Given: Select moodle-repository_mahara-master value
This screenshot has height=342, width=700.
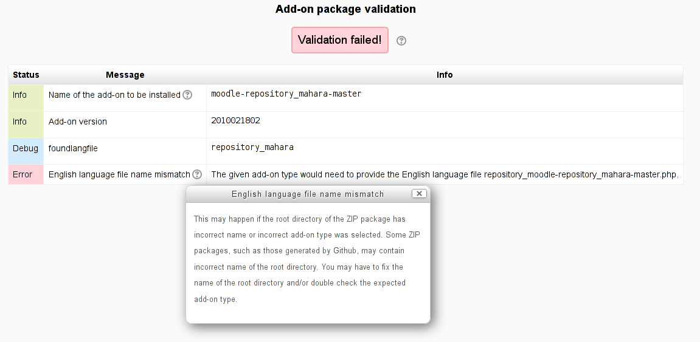Looking at the screenshot, I should coord(286,94).
